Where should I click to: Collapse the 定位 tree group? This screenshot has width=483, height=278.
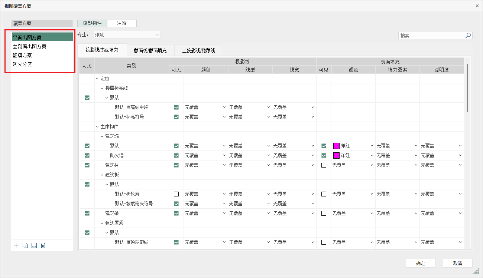coord(97,78)
